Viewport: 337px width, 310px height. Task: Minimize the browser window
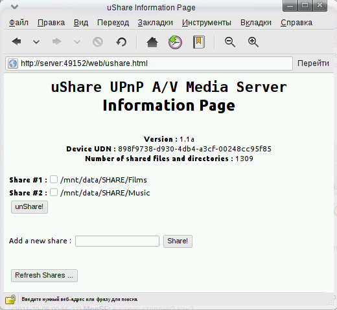pyautogui.click(x=290, y=5)
